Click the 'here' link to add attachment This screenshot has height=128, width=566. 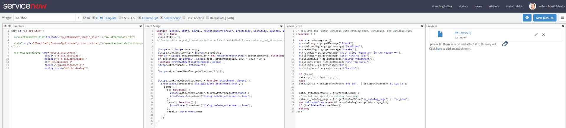point(439,49)
